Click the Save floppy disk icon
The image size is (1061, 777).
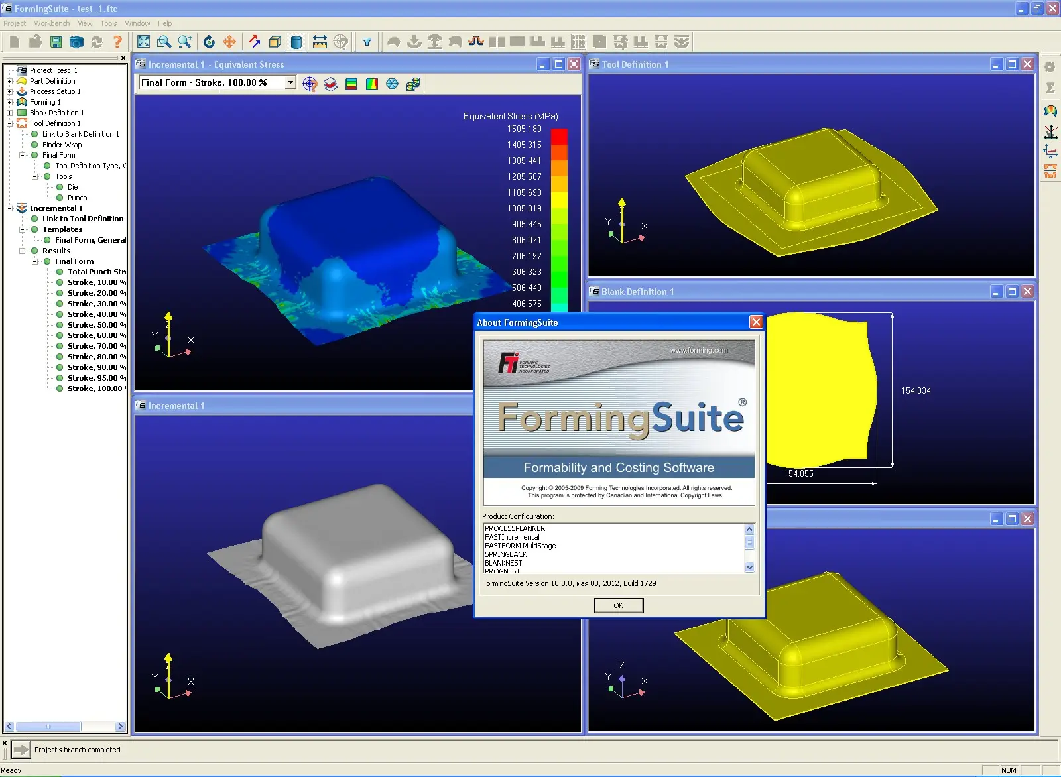pyautogui.click(x=56, y=42)
